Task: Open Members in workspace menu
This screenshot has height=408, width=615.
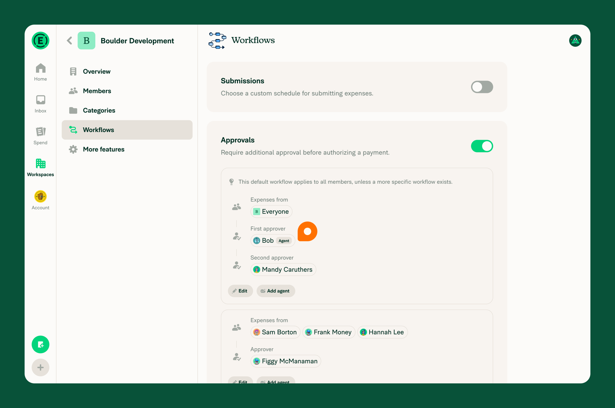Action: point(127,91)
